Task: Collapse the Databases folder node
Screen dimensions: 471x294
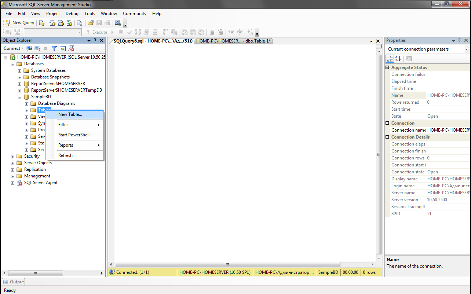Action: 12,64
